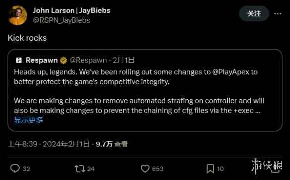Click Respawn's gold verified badge
The image size is (290, 180).
click(x=63, y=60)
